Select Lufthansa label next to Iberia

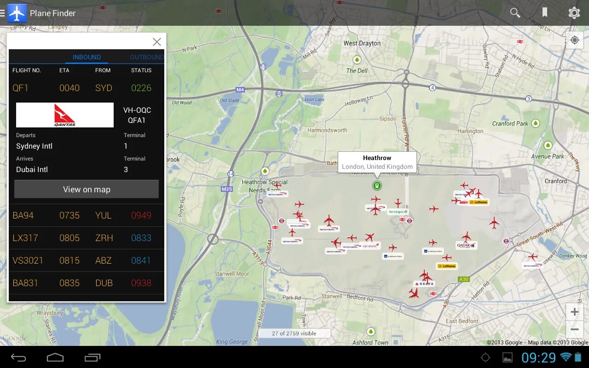point(479,202)
